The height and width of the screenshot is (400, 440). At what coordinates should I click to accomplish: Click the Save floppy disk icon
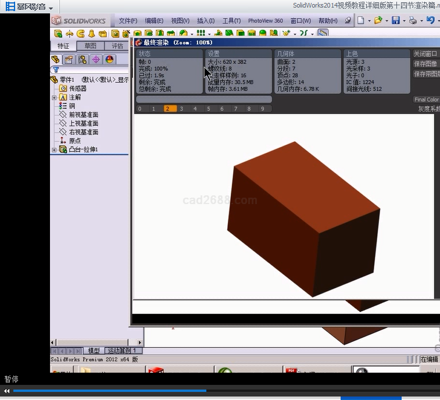(395, 20)
